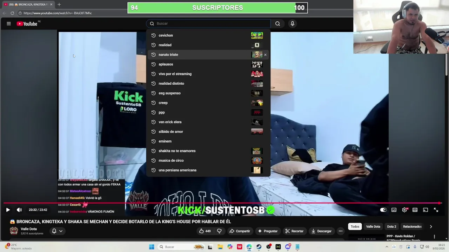
Task: Focus the YouTube Buscar search box
Action: [x=208, y=23]
